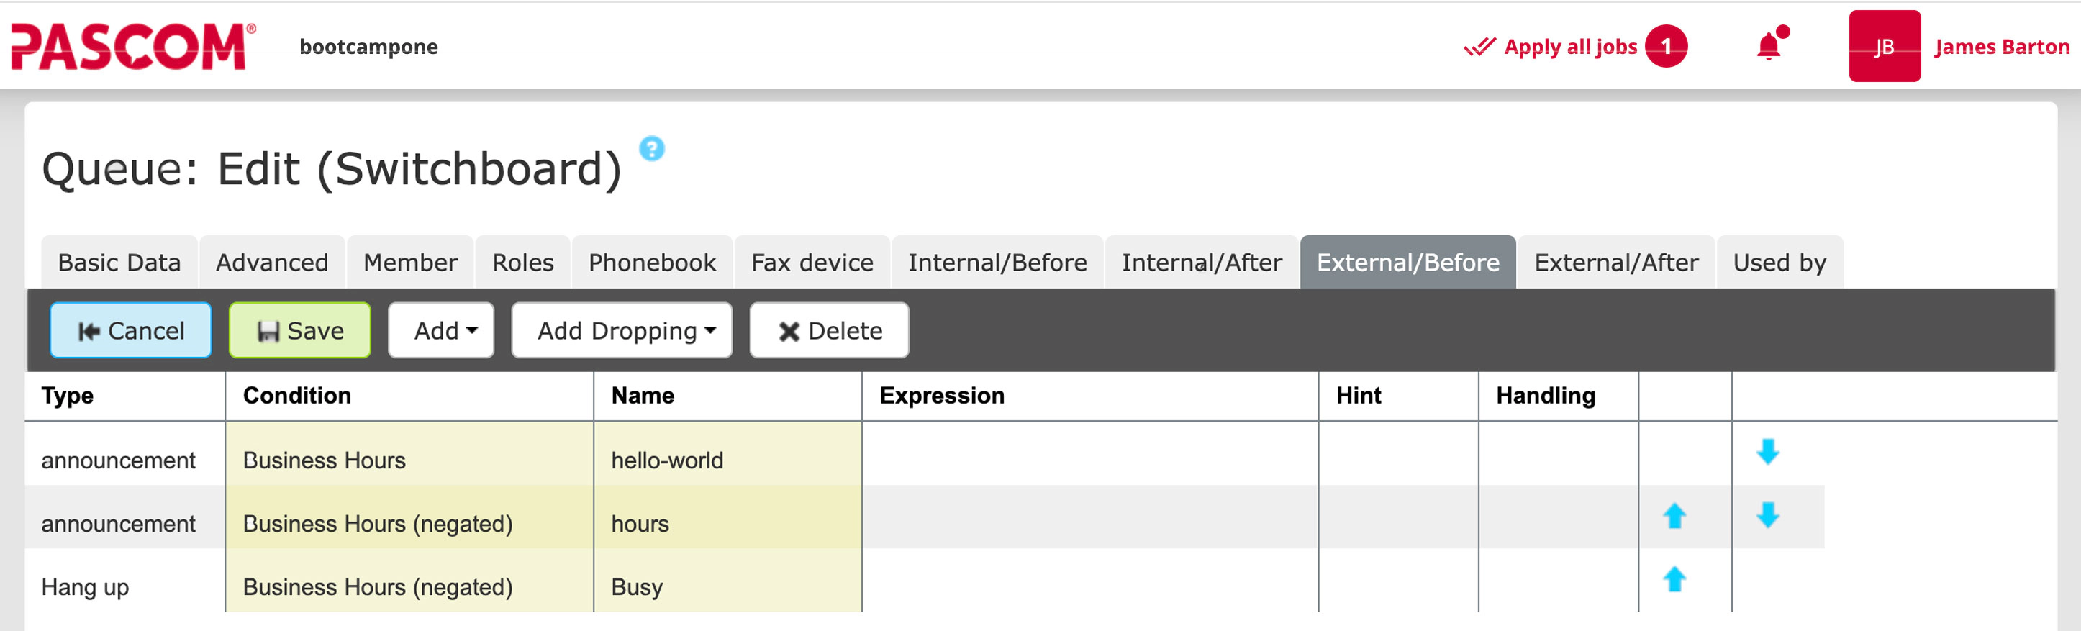2081x631 pixels.
Task: Select the Roles tab
Action: tap(523, 263)
